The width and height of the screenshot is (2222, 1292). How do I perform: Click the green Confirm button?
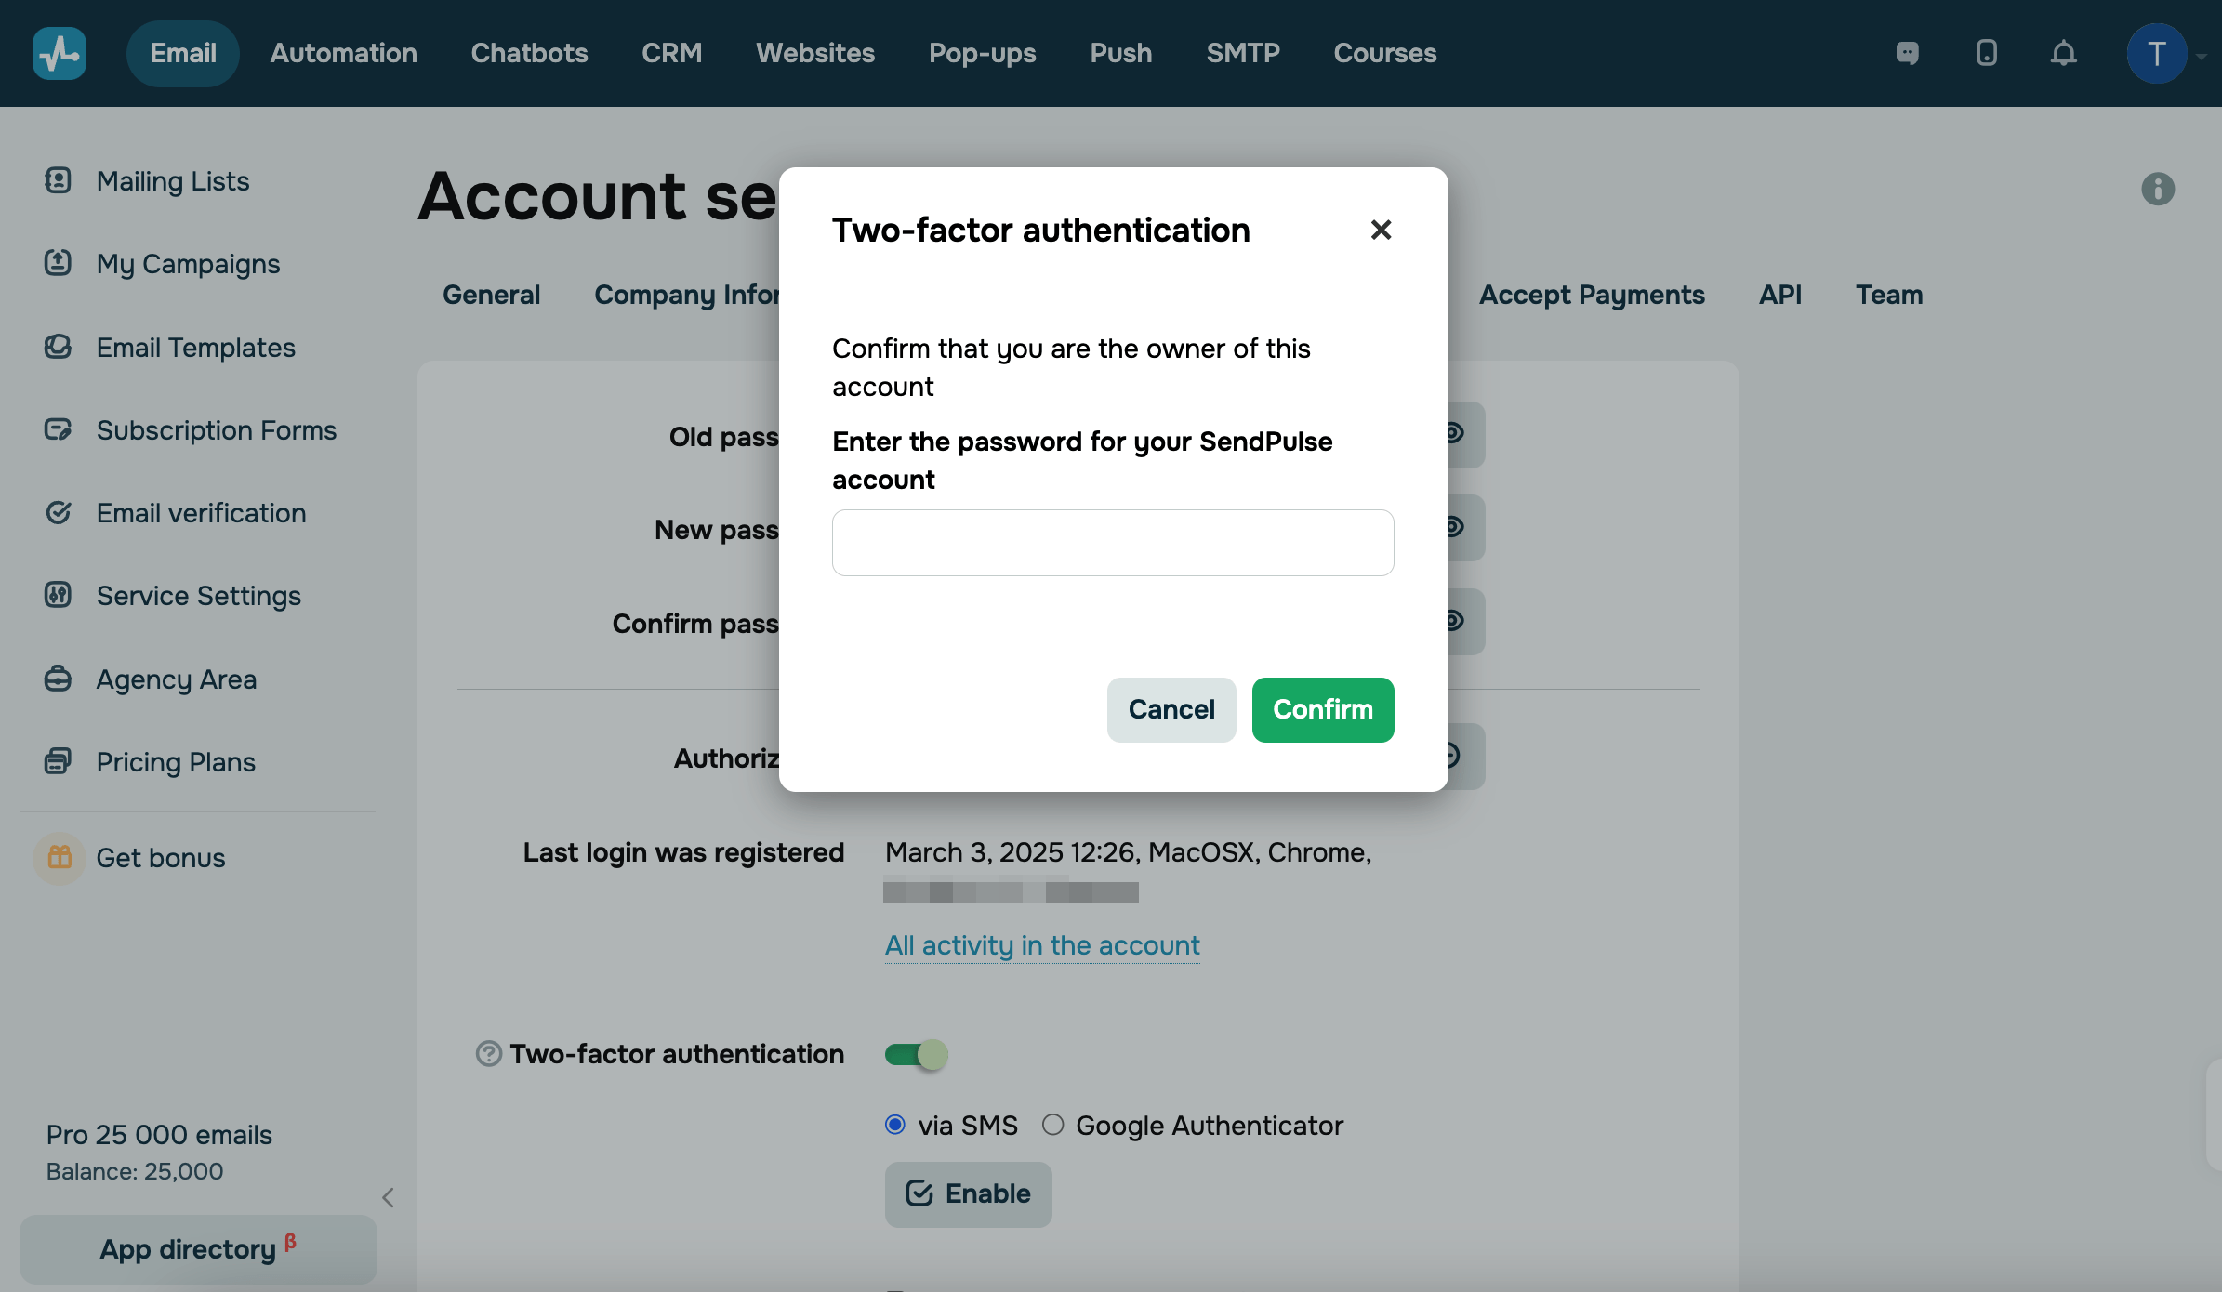tap(1322, 709)
